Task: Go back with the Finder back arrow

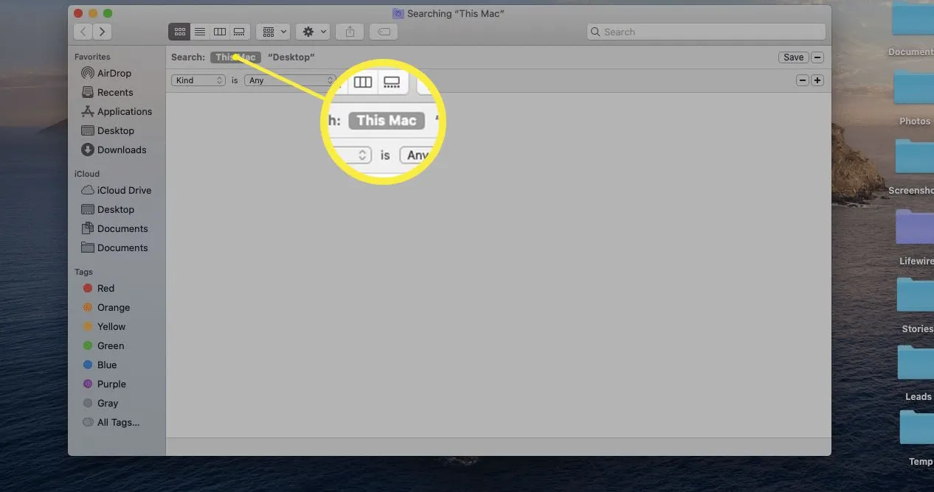Action: [83, 32]
